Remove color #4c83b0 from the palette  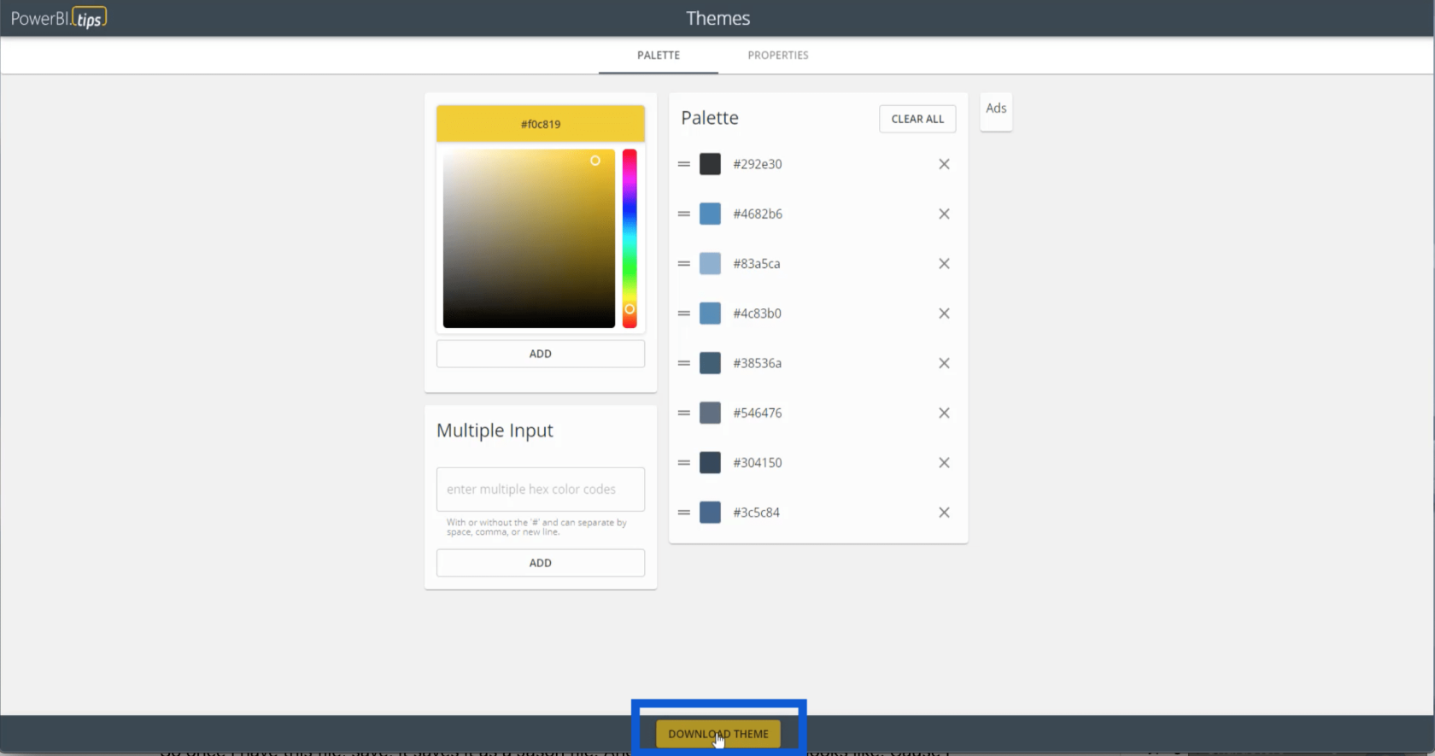point(944,314)
